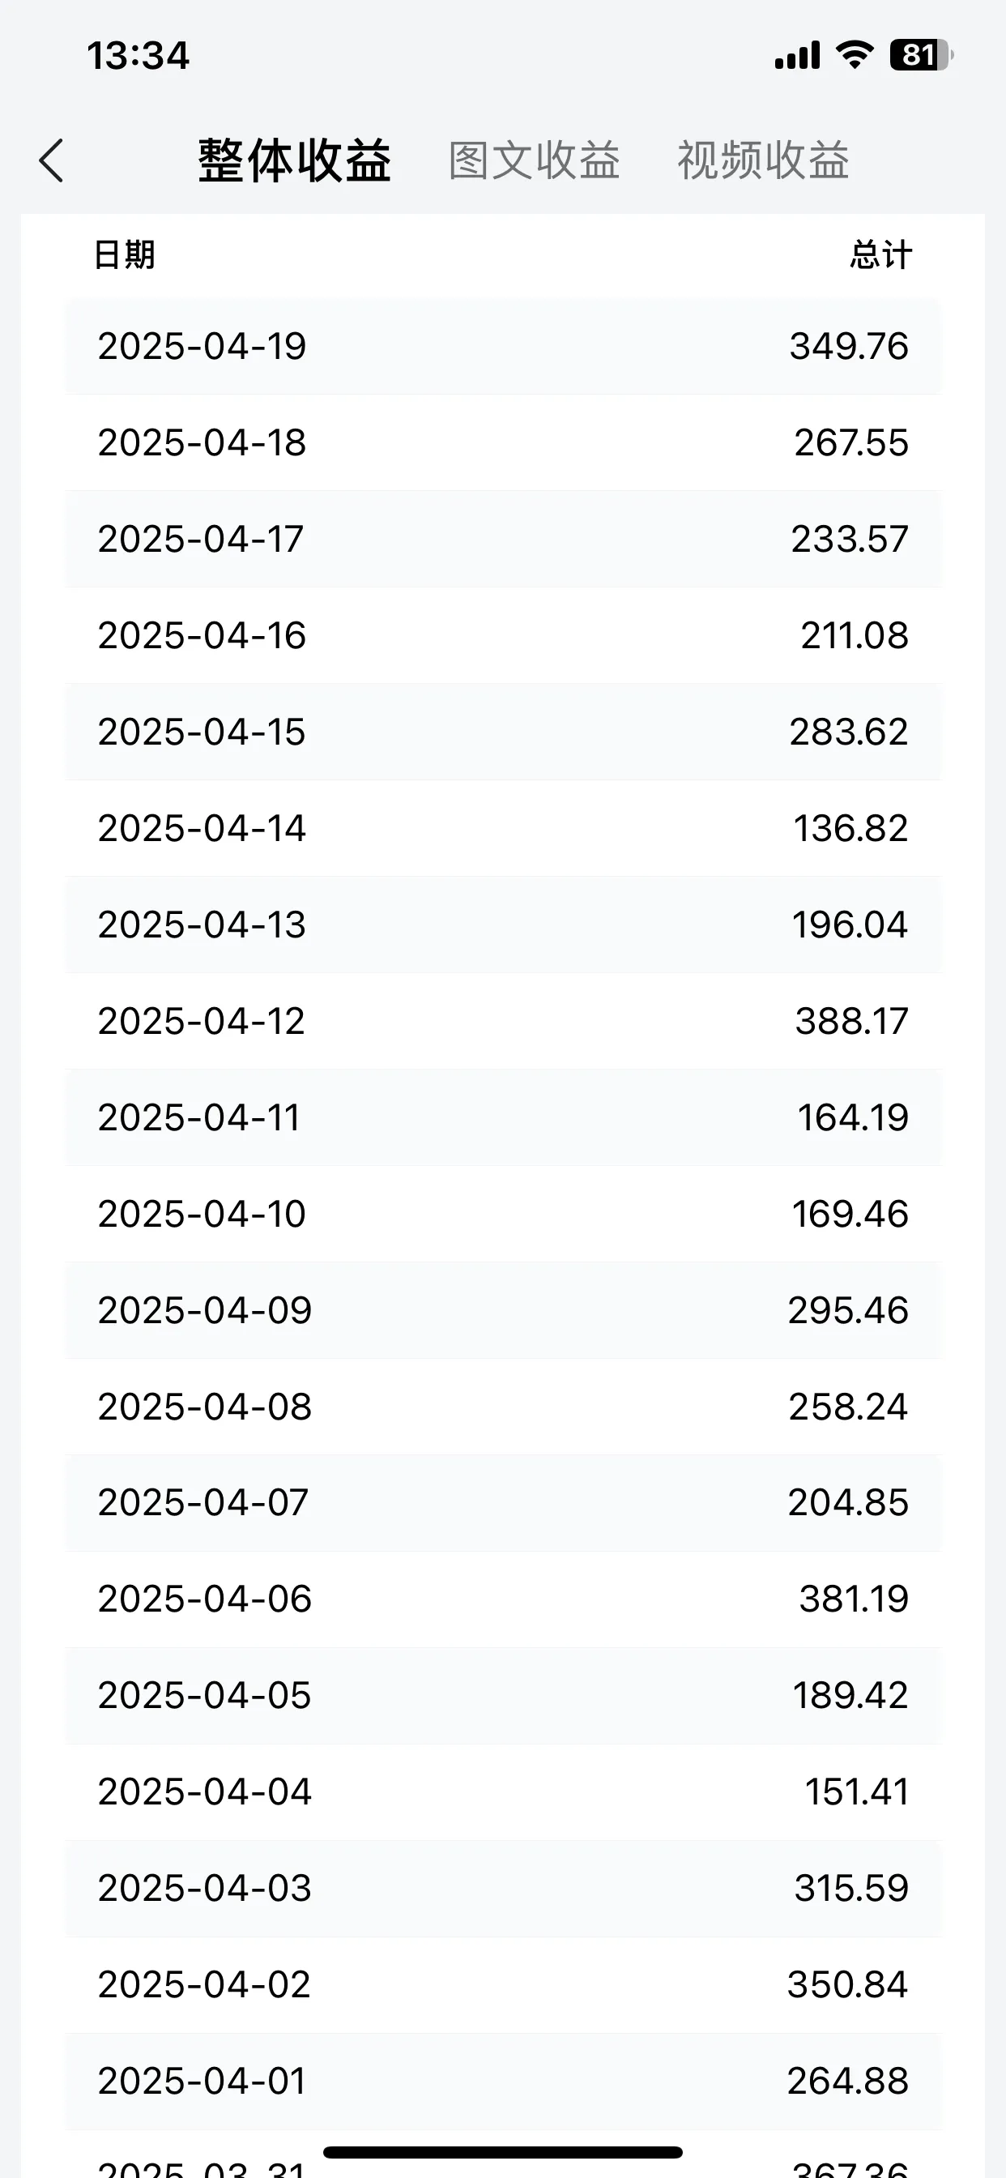Tap the 2025-04-14 date cell
This screenshot has height=2178, width=1006.
tap(201, 829)
